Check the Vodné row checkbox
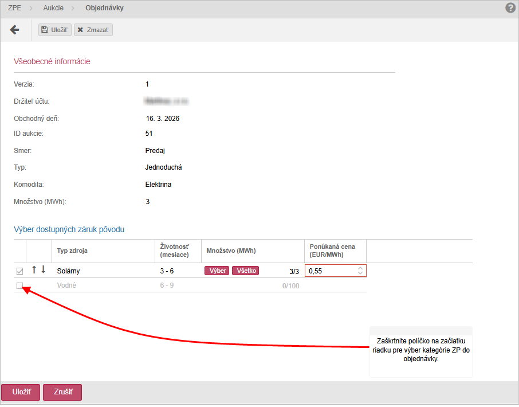The image size is (519, 407). (x=19, y=285)
